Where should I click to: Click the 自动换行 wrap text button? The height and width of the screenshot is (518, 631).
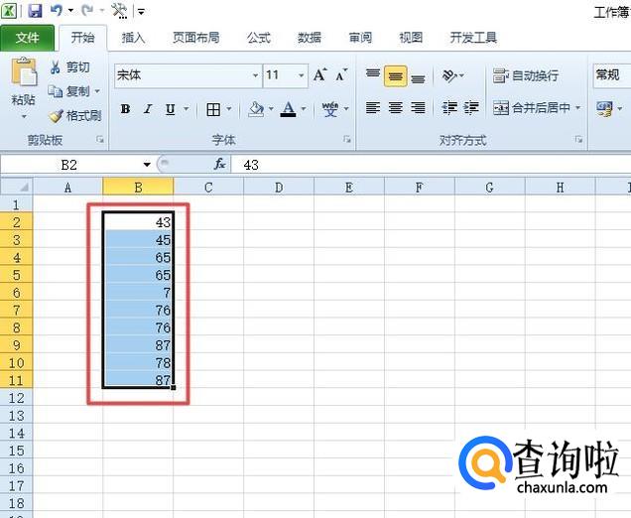pos(526,75)
